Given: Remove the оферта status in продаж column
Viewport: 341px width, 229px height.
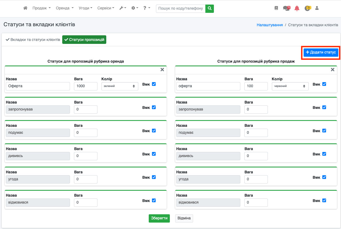Looking at the screenshot, I should click(x=332, y=70).
